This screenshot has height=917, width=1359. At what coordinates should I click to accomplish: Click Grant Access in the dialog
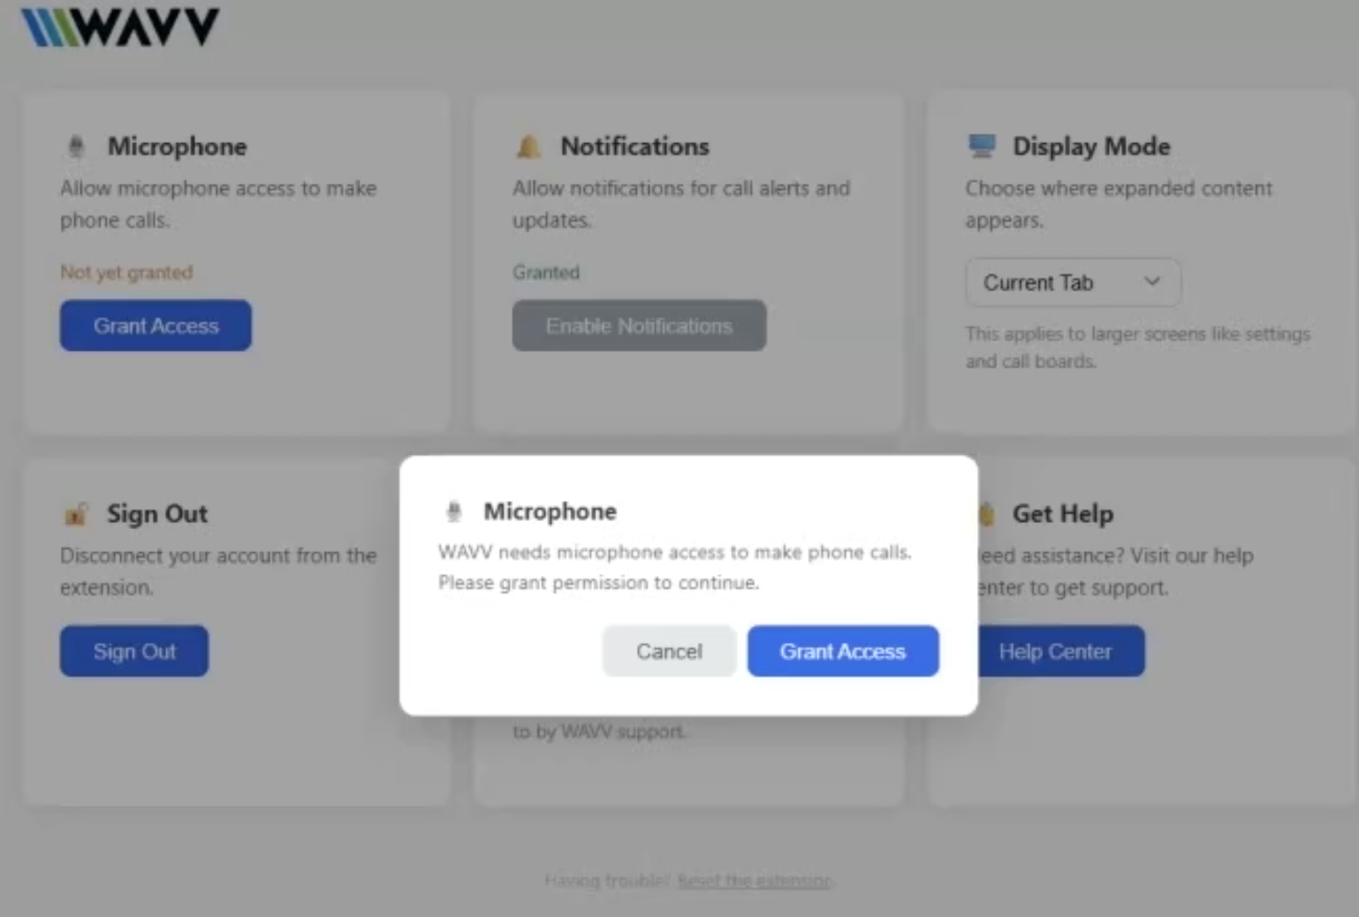click(x=843, y=651)
